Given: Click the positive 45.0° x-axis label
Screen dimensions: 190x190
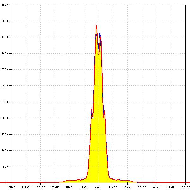Looking at the screenshot, I should (127, 187).
